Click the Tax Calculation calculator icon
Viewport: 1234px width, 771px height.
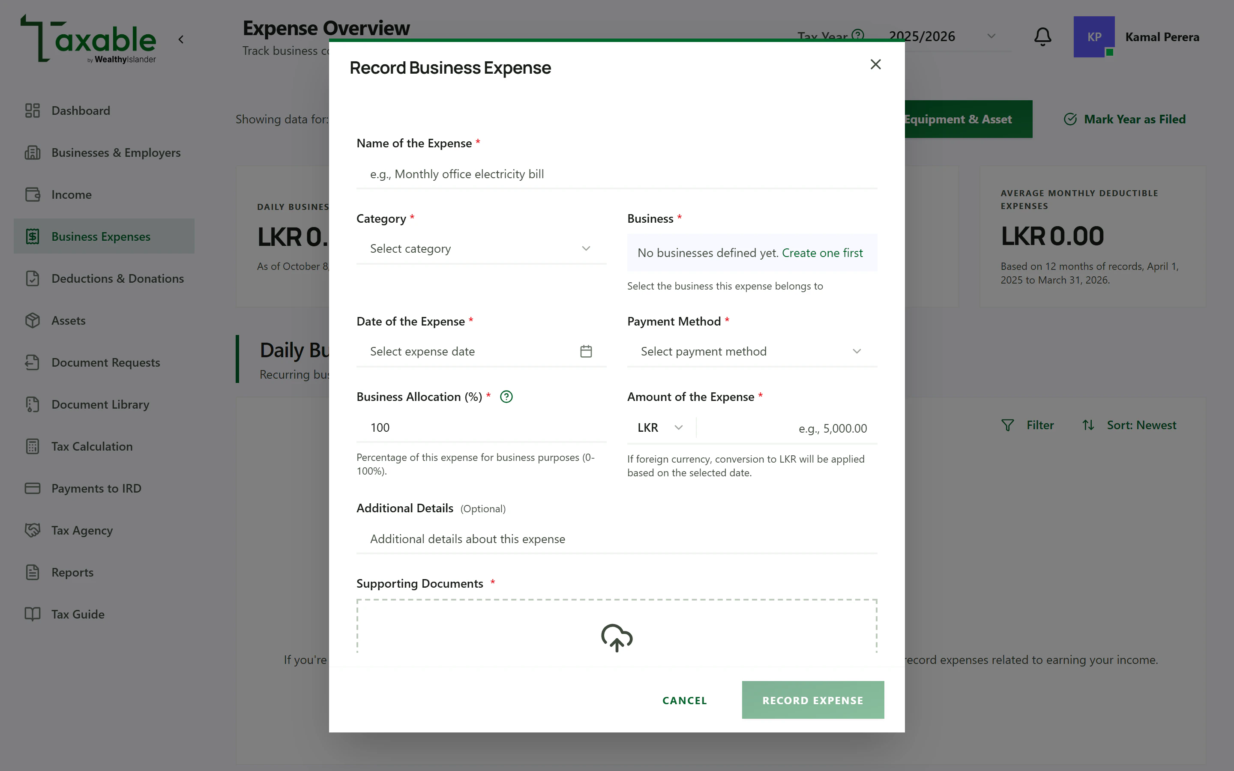(32, 446)
